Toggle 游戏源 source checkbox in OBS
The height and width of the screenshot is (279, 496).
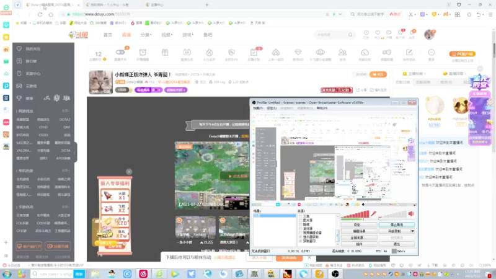point(301,229)
